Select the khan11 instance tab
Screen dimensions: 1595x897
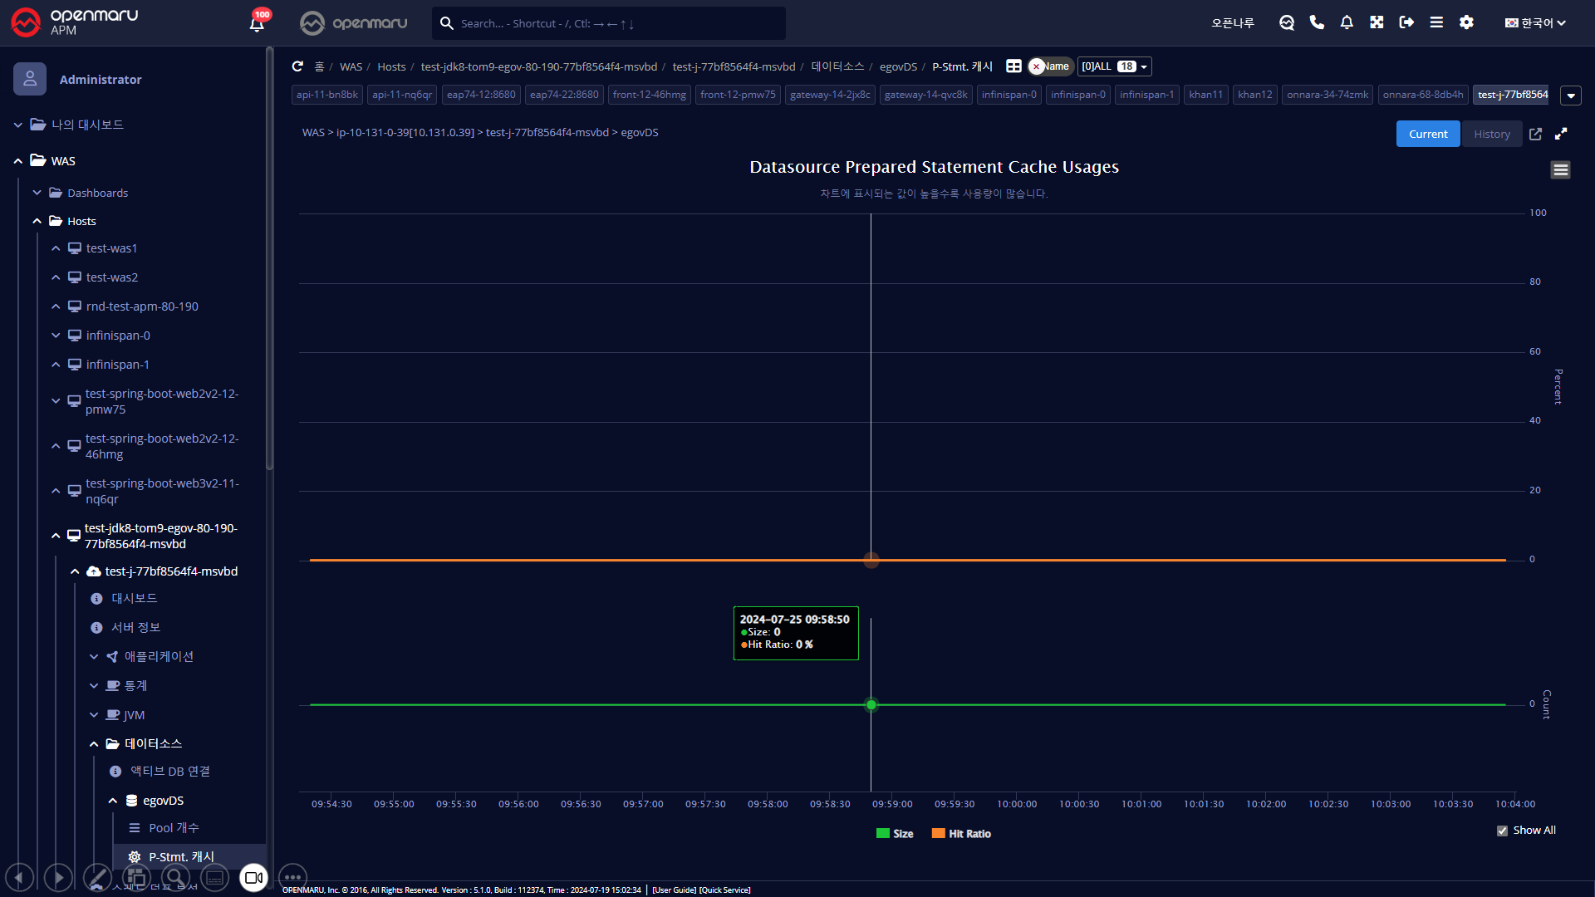1205,95
